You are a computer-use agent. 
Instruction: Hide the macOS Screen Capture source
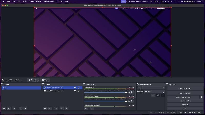point(75,88)
